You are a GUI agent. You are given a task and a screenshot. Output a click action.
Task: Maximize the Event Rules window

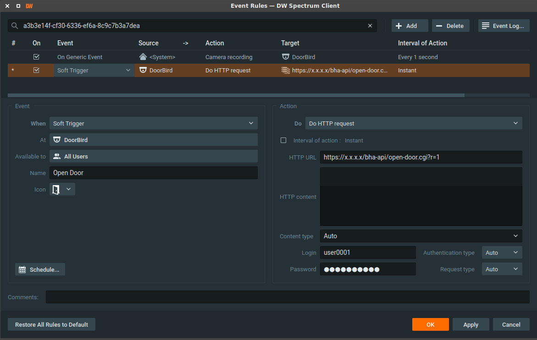[x=18, y=6]
